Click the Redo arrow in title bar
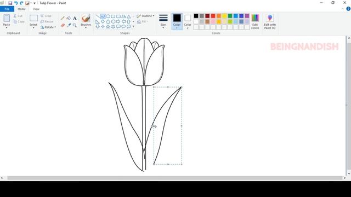Image resolution: width=351 pixels, height=197 pixels. tap(21, 3)
